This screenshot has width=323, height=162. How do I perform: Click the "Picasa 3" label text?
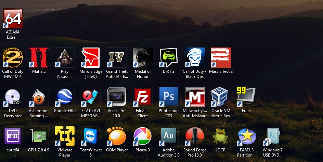pyautogui.click(x=143, y=150)
